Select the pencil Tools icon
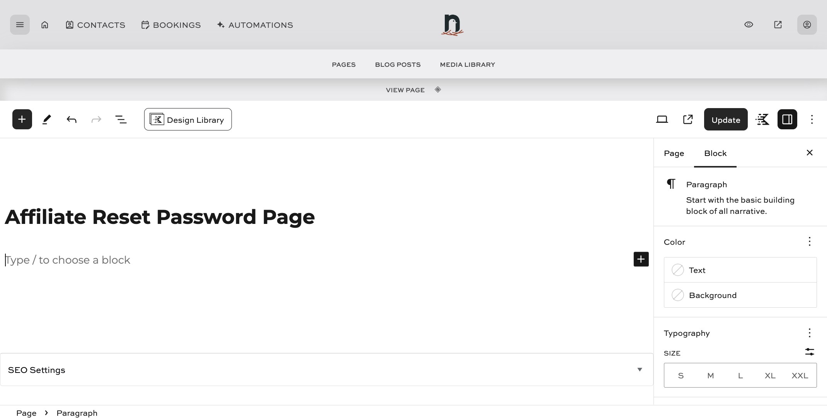Image resolution: width=827 pixels, height=420 pixels. (x=47, y=119)
